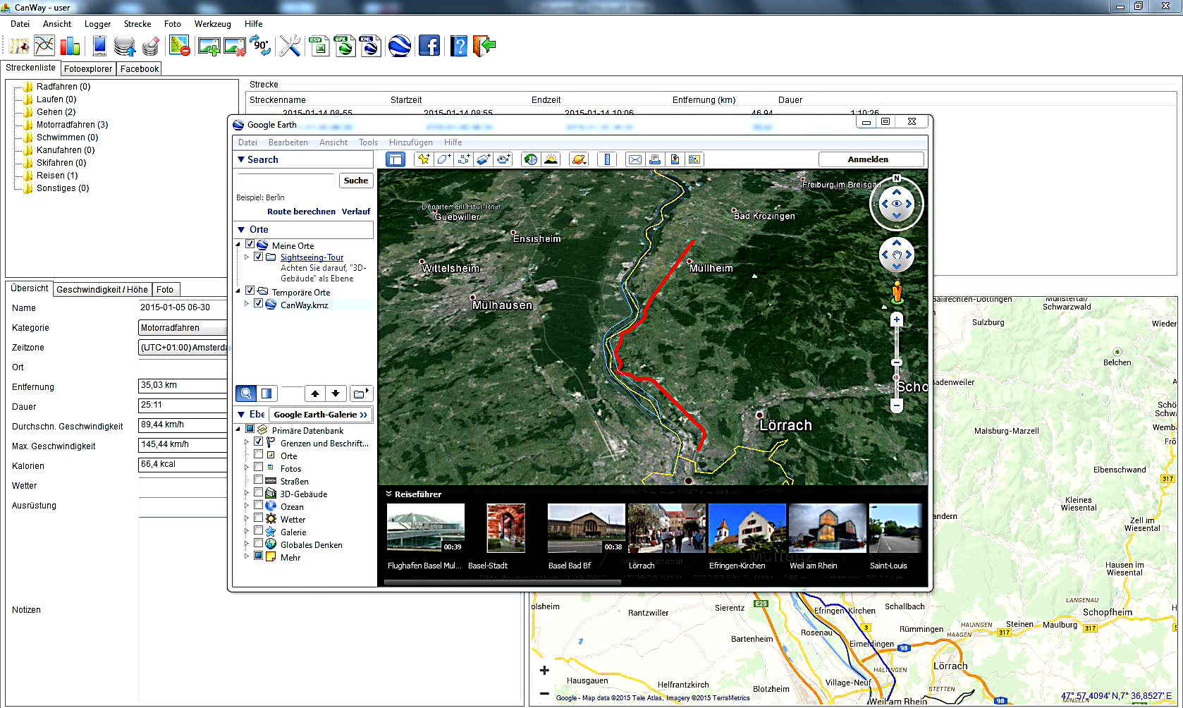The height and width of the screenshot is (708, 1183).
Task: Toggle the Grenzen und Beschriftungen layer checkbox
Action: pyautogui.click(x=258, y=442)
